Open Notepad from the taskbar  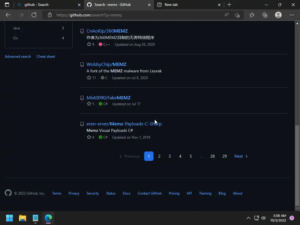pyautogui.click(x=35, y=218)
